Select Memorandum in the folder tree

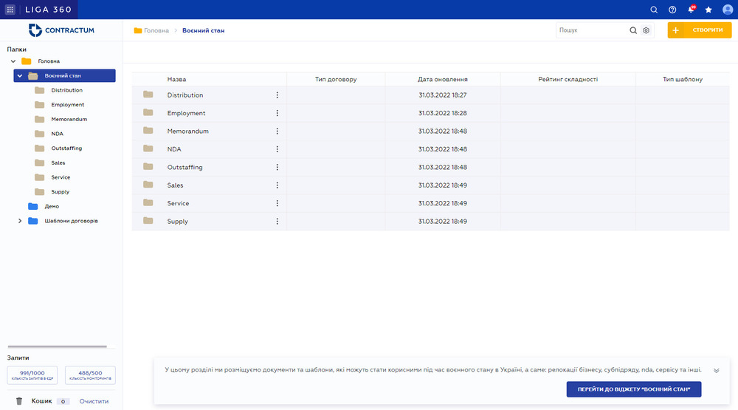coord(69,119)
